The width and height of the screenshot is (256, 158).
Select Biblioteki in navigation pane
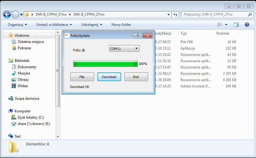click(x=22, y=61)
